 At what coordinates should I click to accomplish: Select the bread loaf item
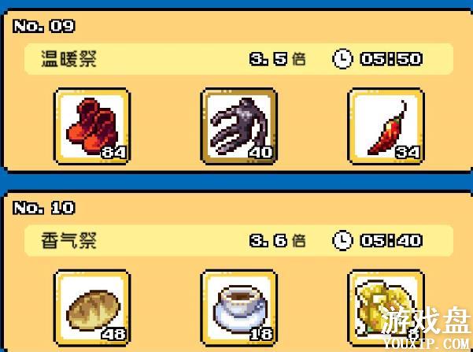point(92,308)
